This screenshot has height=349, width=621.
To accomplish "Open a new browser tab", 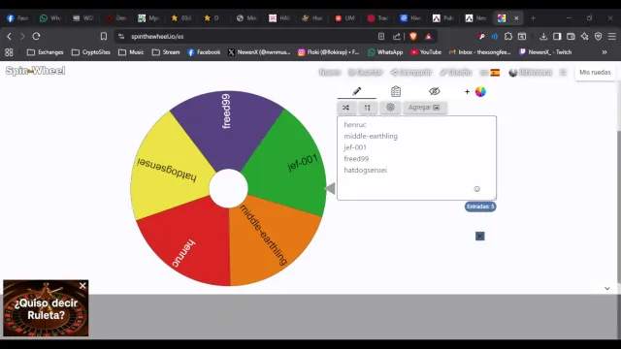I will (533, 18).
